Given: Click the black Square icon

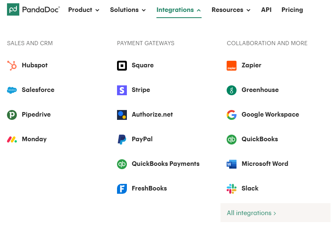Looking at the screenshot, I should pyautogui.click(x=122, y=65).
